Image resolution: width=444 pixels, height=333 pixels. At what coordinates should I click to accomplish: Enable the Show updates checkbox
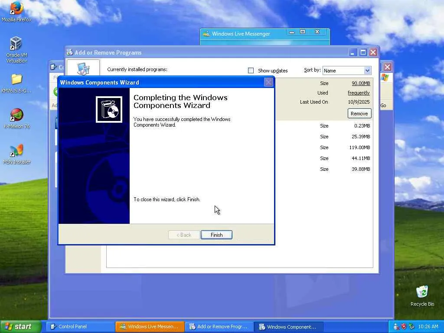(251, 71)
